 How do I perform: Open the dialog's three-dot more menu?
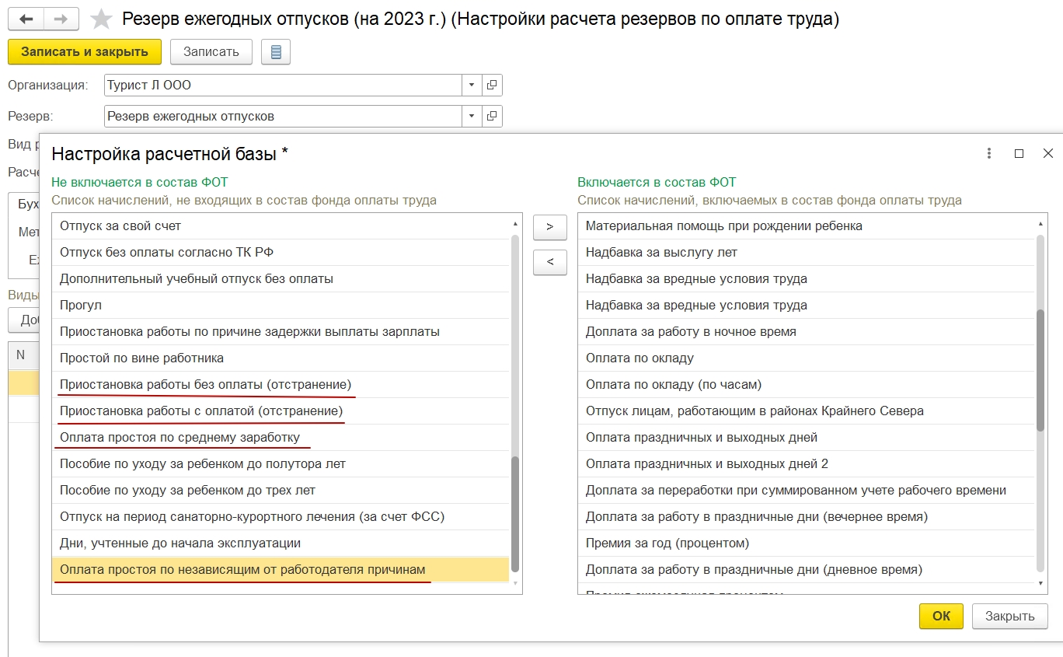[x=989, y=154]
